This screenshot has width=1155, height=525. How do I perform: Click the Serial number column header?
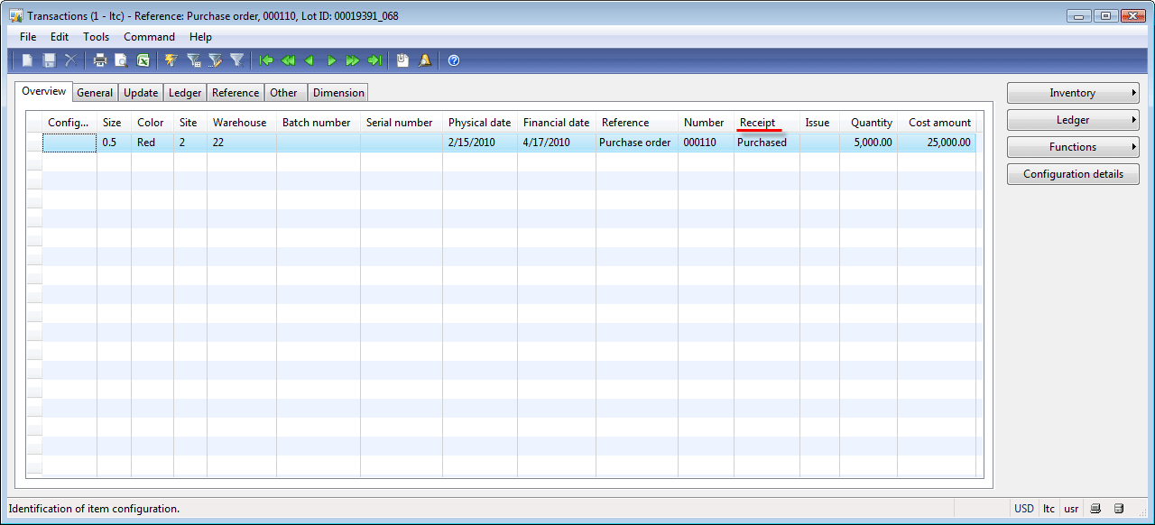point(402,123)
